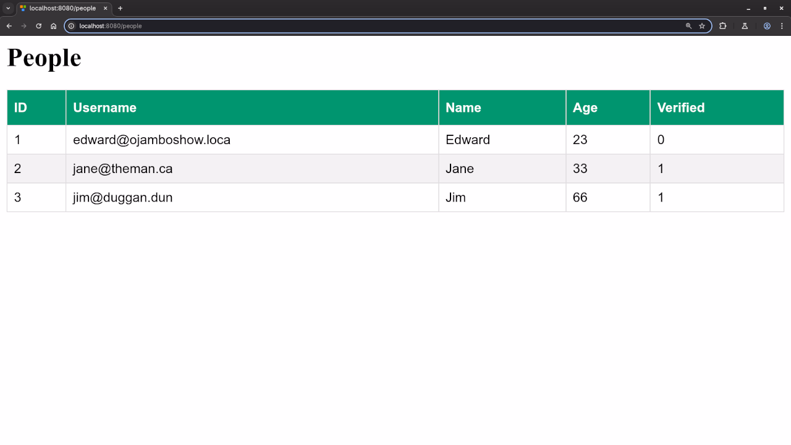Click the Verified column header
This screenshot has height=445, width=791.
[x=717, y=108]
